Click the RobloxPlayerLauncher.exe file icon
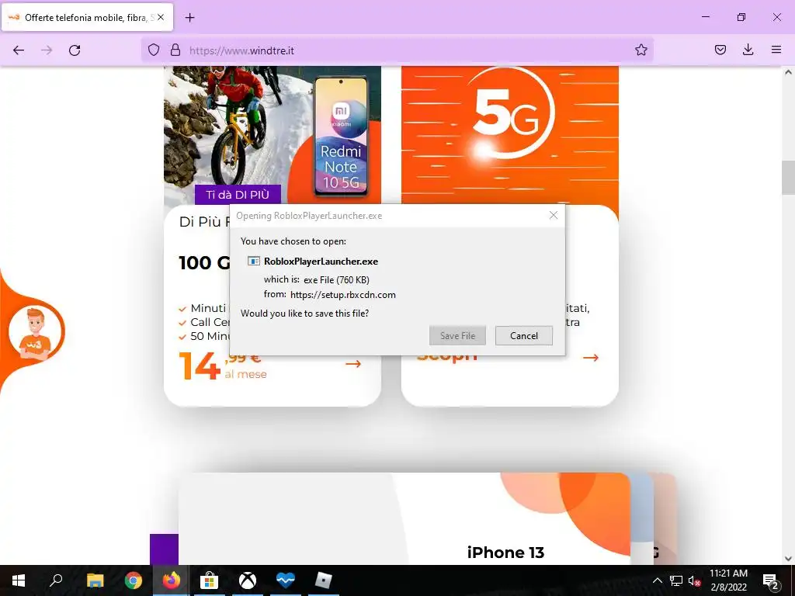Image resolution: width=795 pixels, height=596 pixels. (x=254, y=262)
